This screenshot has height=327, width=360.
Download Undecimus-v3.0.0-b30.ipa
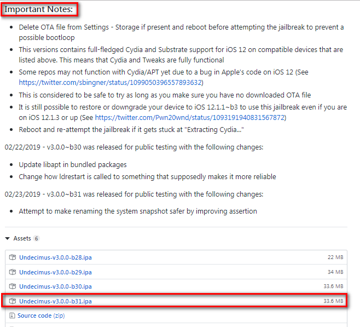pos(55,286)
